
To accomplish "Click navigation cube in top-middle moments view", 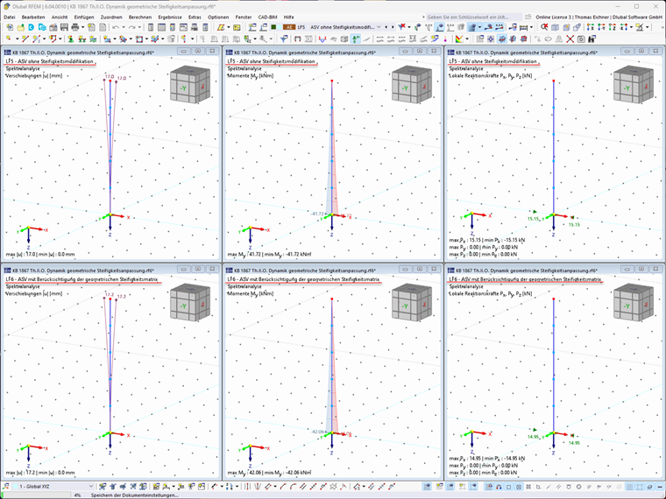I will 412,84.
